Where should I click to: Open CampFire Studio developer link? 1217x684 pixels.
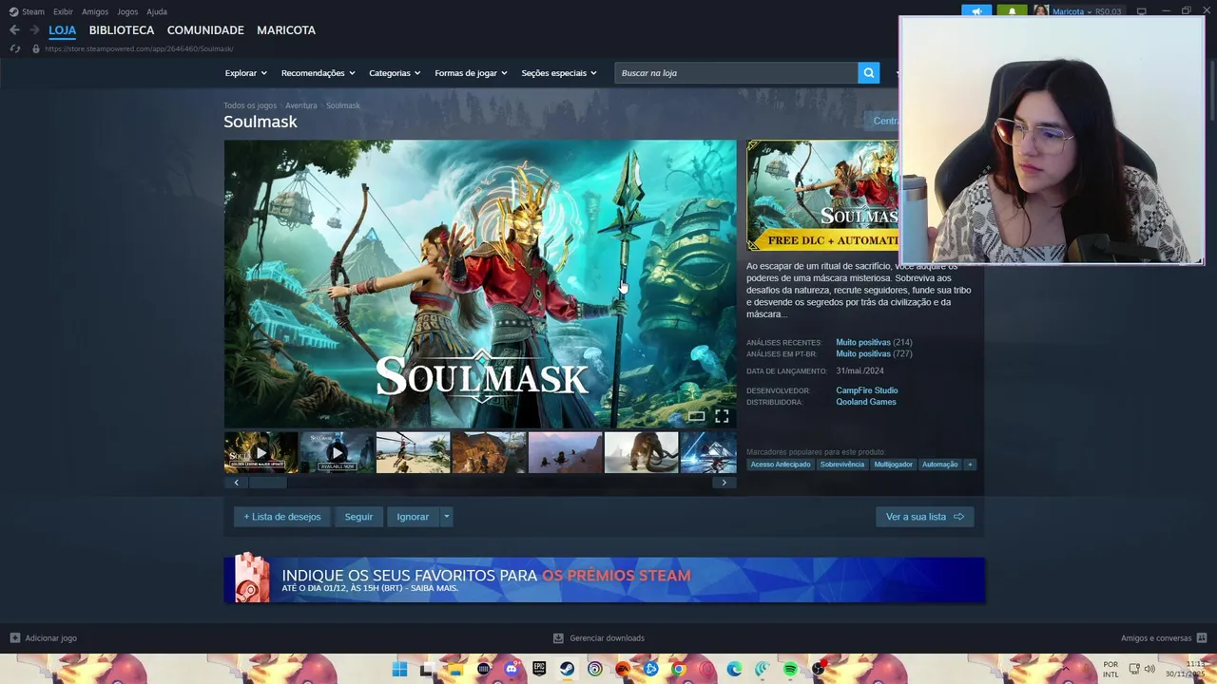click(867, 390)
